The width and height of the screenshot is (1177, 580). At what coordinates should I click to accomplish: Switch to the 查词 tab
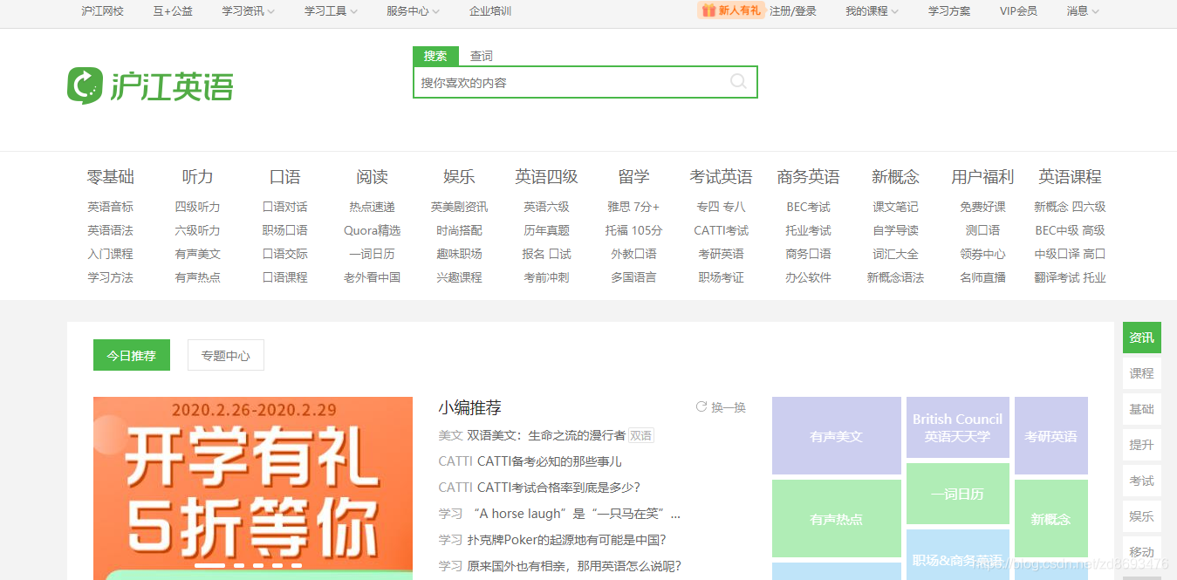pos(482,56)
